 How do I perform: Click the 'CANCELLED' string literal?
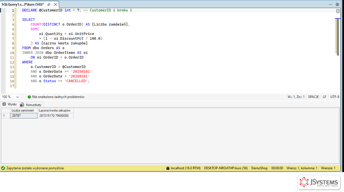(76, 81)
